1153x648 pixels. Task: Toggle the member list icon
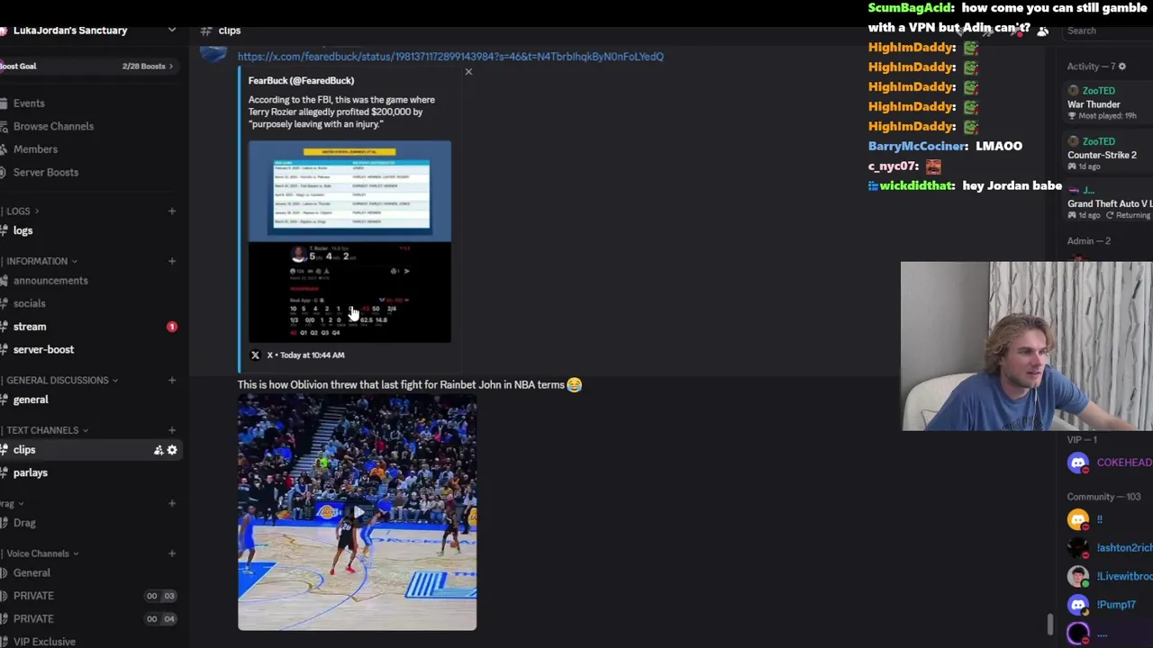tap(1042, 31)
